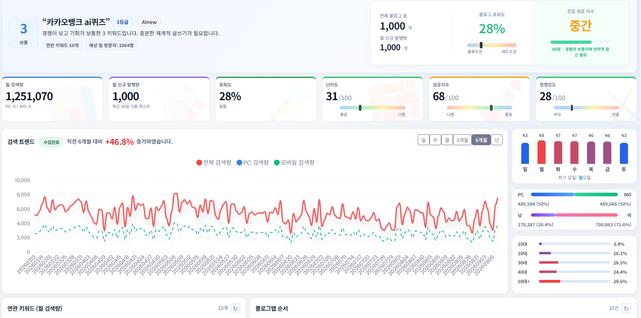
Task: Click the 수집완료 status badge
Action: pyautogui.click(x=52, y=142)
